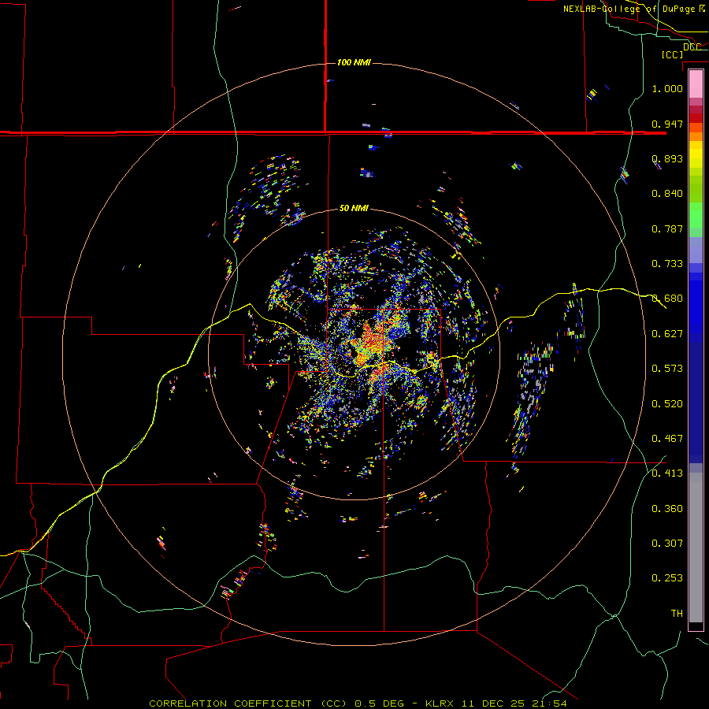Click the 100 NMI range ring label
The height and width of the screenshot is (709, 709).
(x=354, y=62)
